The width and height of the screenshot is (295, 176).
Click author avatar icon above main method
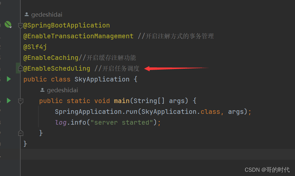[42, 90]
